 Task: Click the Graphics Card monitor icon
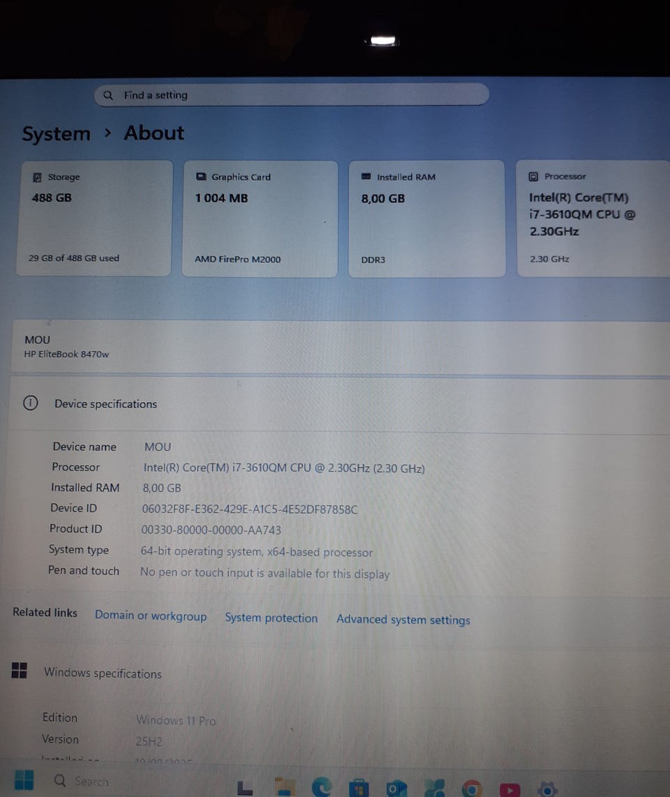tap(201, 177)
